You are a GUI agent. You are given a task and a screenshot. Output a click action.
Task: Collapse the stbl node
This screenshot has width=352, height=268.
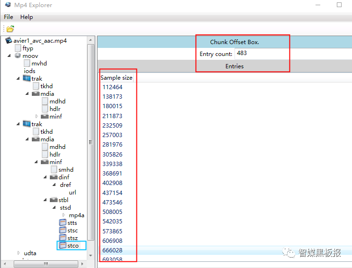(x=45, y=200)
